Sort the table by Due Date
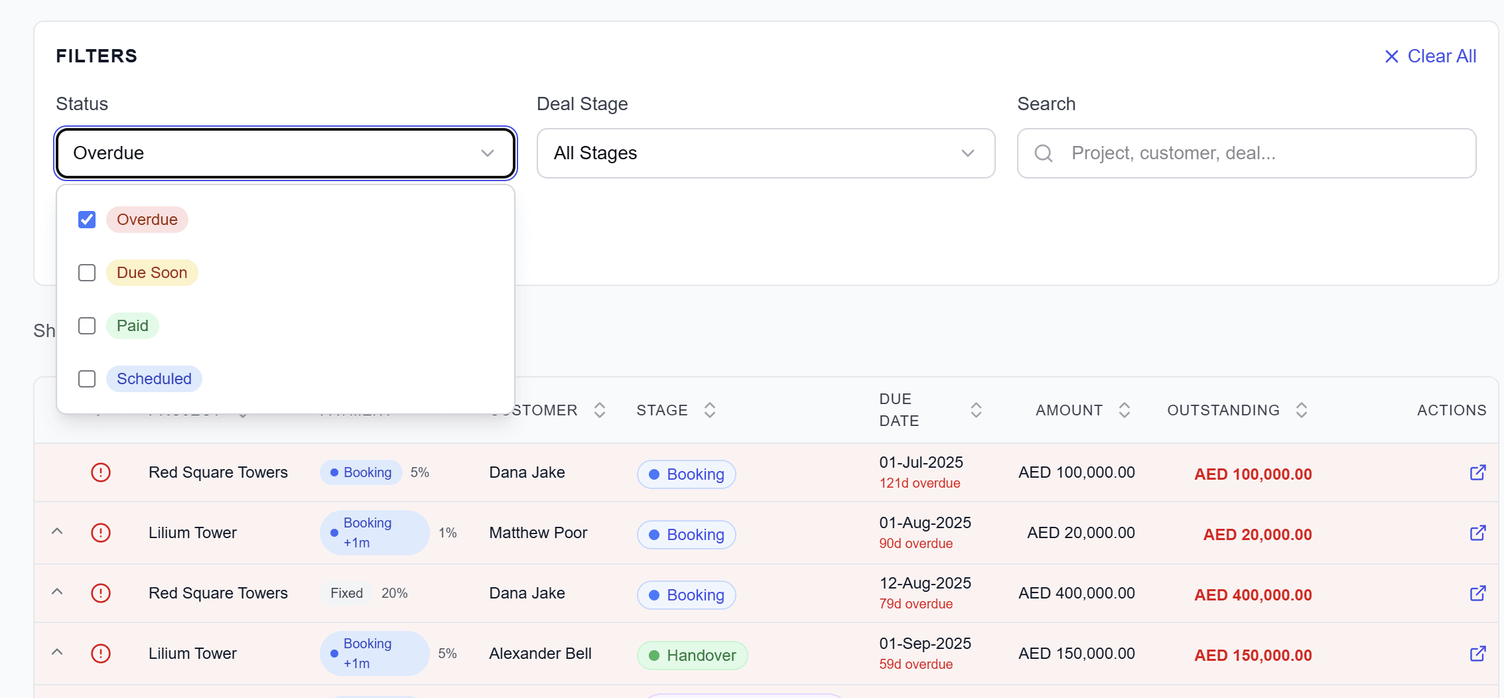 pyautogui.click(x=975, y=409)
